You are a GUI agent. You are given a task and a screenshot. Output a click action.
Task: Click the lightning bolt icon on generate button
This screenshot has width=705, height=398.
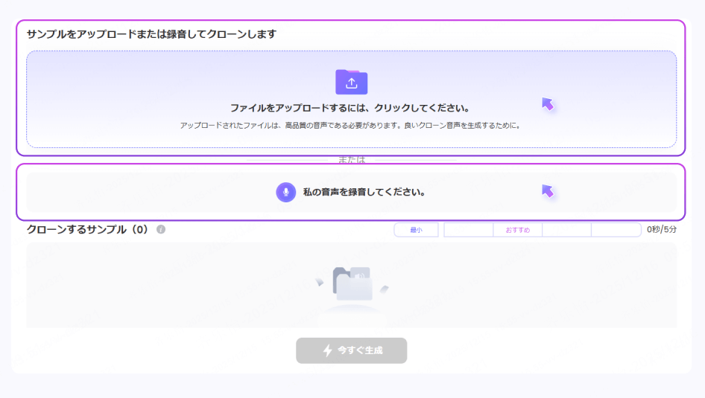(x=327, y=350)
